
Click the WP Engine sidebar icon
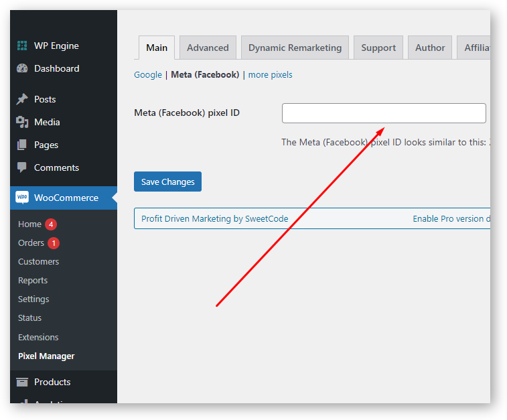(22, 46)
